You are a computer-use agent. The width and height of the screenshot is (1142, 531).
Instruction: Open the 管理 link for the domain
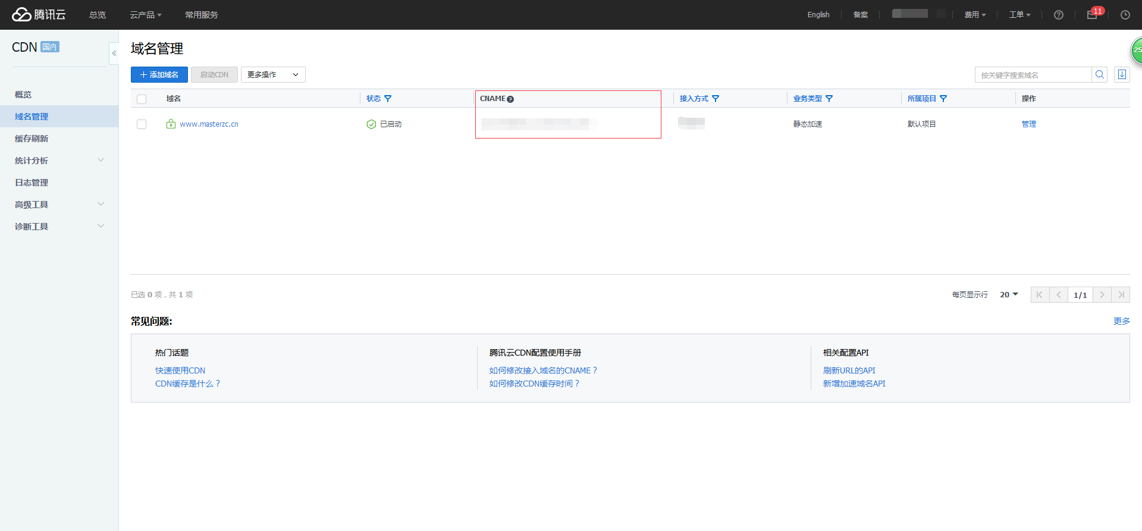[x=1028, y=124]
